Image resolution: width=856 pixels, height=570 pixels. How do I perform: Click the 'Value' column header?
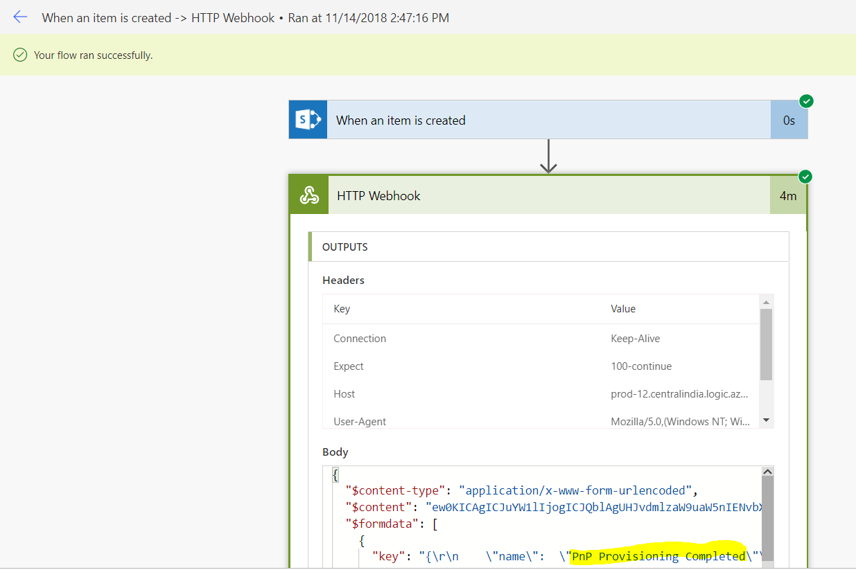coord(623,309)
